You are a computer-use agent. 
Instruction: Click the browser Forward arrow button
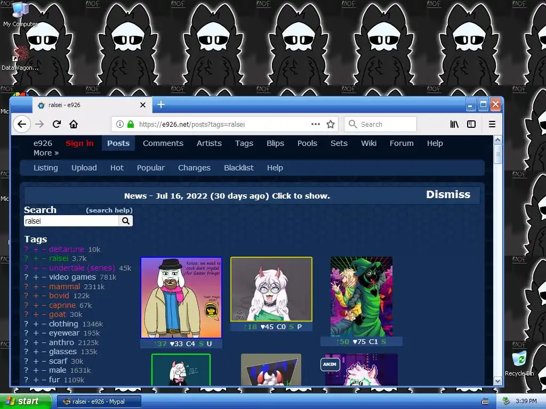click(x=39, y=124)
